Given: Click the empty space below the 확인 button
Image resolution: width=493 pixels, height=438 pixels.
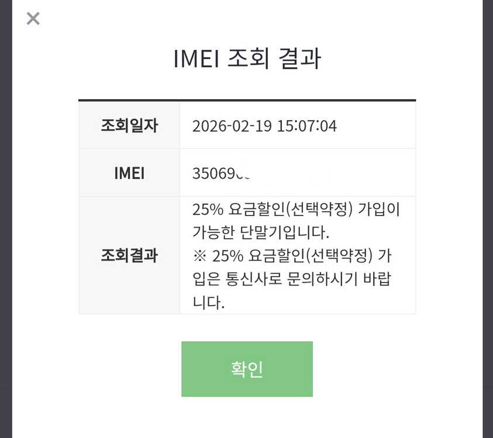Looking at the screenshot, I should 246,418.
